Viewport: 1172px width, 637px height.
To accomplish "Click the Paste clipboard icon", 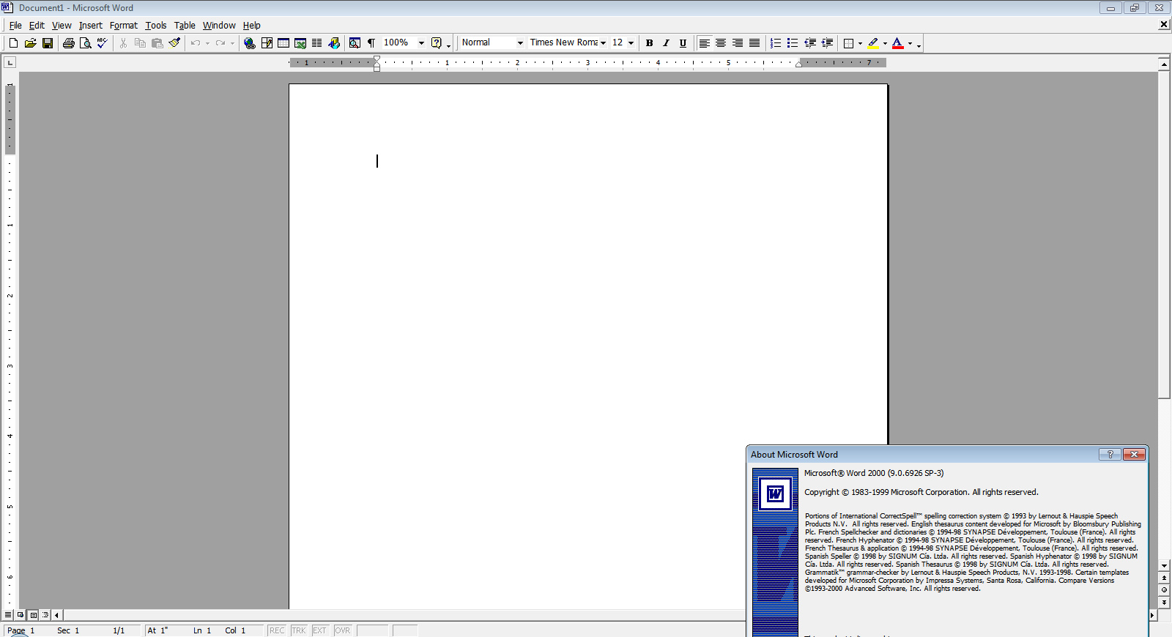I will click(x=157, y=43).
